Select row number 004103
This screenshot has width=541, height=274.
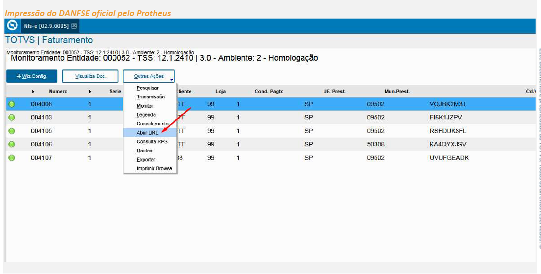[x=41, y=117]
